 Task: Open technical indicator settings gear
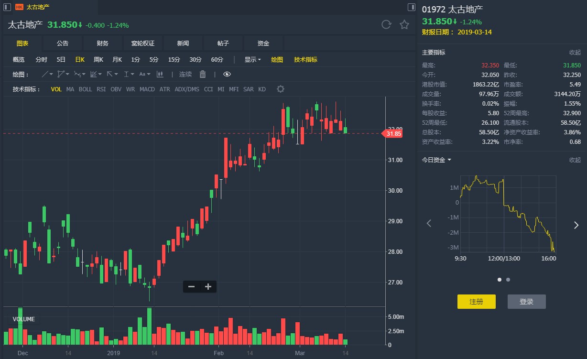[281, 89]
